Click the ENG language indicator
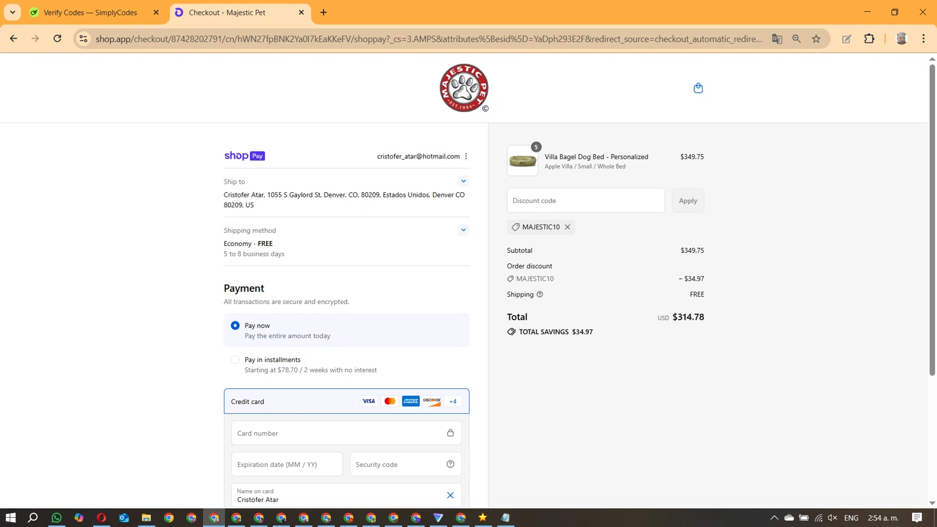The height and width of the screenshot is (527, 937). coord(851,518)
